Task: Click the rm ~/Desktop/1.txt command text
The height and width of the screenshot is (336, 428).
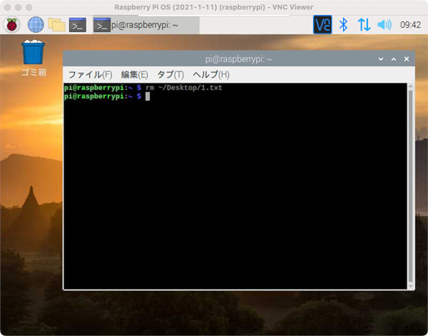Action: point(184,88)
